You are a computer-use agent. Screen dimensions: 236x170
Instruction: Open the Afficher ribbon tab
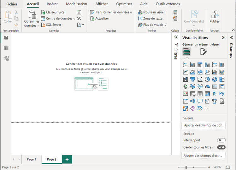coord(102,4)
